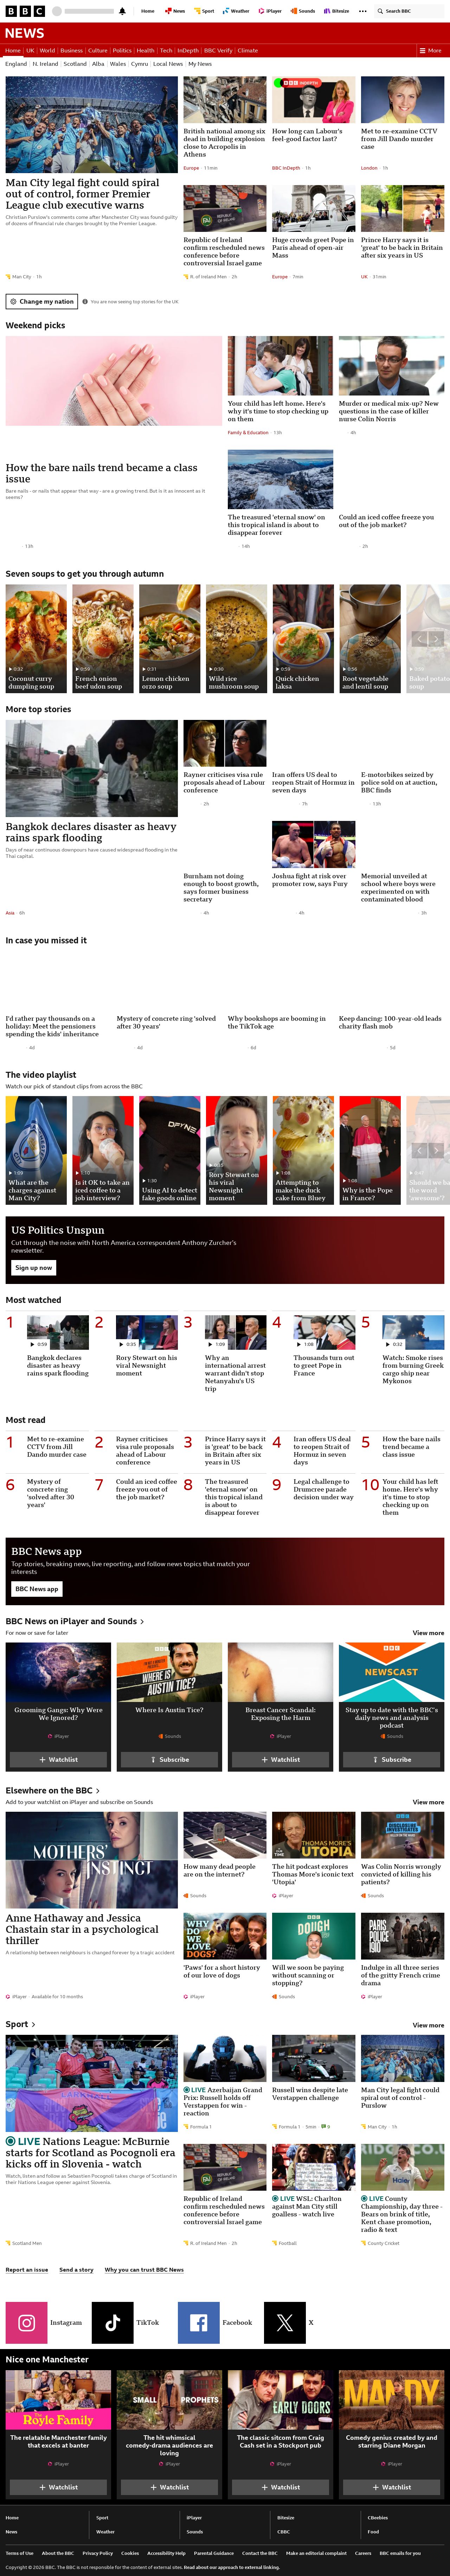Select BBC Verify in the News bar
The height and width of the screenshot is (2576, 450).
pos(218,50)
